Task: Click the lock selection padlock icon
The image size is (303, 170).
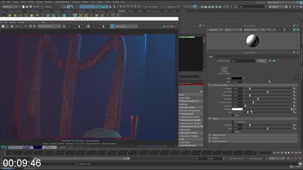Action: (110, 7)
